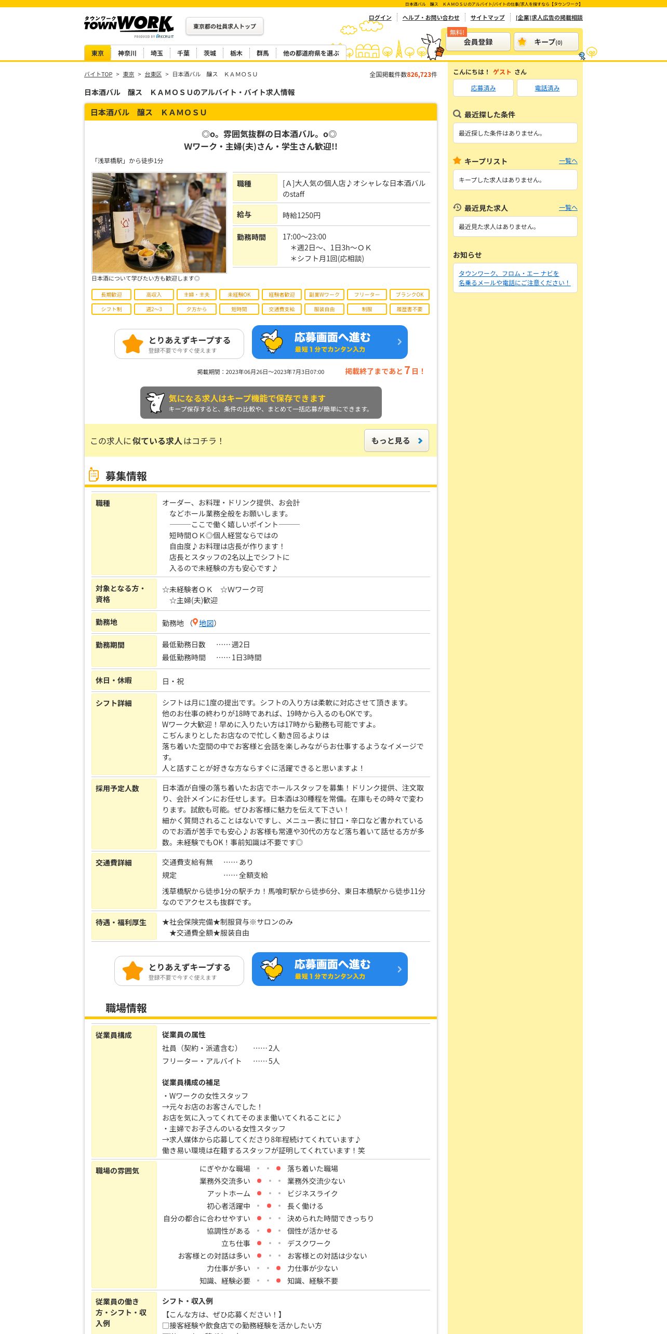Select the 群馬 prefecture tab
Screen dimensions: 667x1334
coord(262,53)
